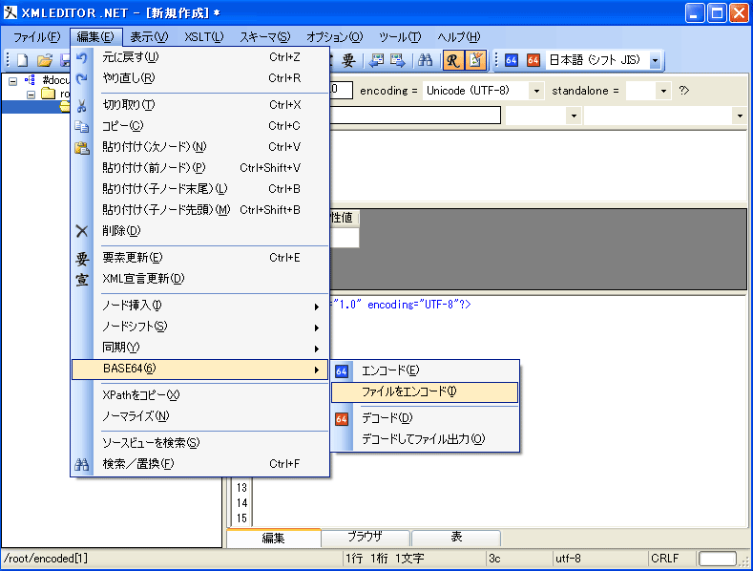Choose 削除(D) delete menu item
This screenshot has height=571, width=753.
point(199,231)
